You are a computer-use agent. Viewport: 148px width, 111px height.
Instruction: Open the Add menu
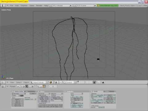point(17,6)
